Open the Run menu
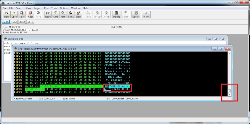Screen dimensions: 250x124 pos(46,8)
